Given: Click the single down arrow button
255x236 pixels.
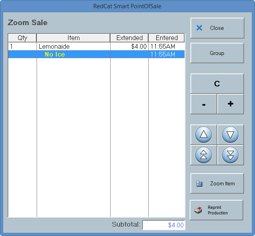Looking at the screenshot, I should [230, 135].
